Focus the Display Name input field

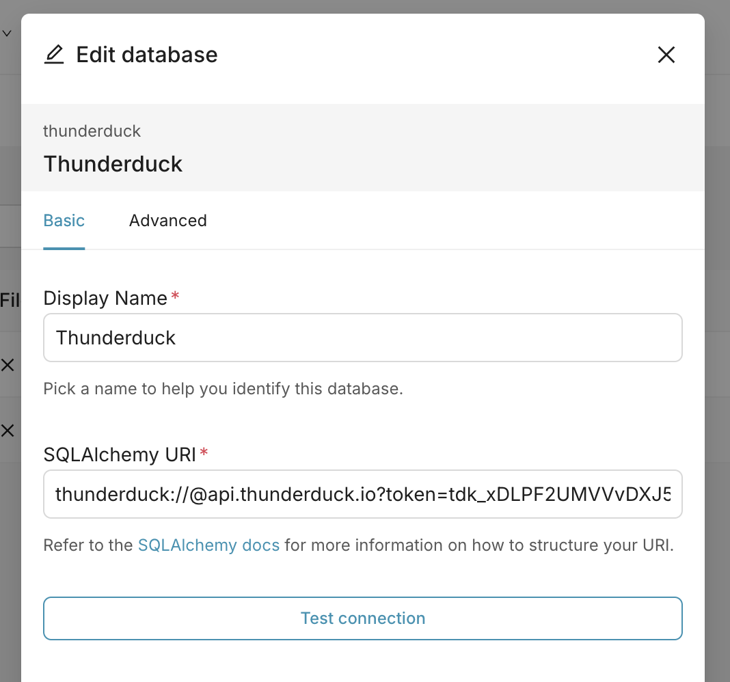(363, 338)
